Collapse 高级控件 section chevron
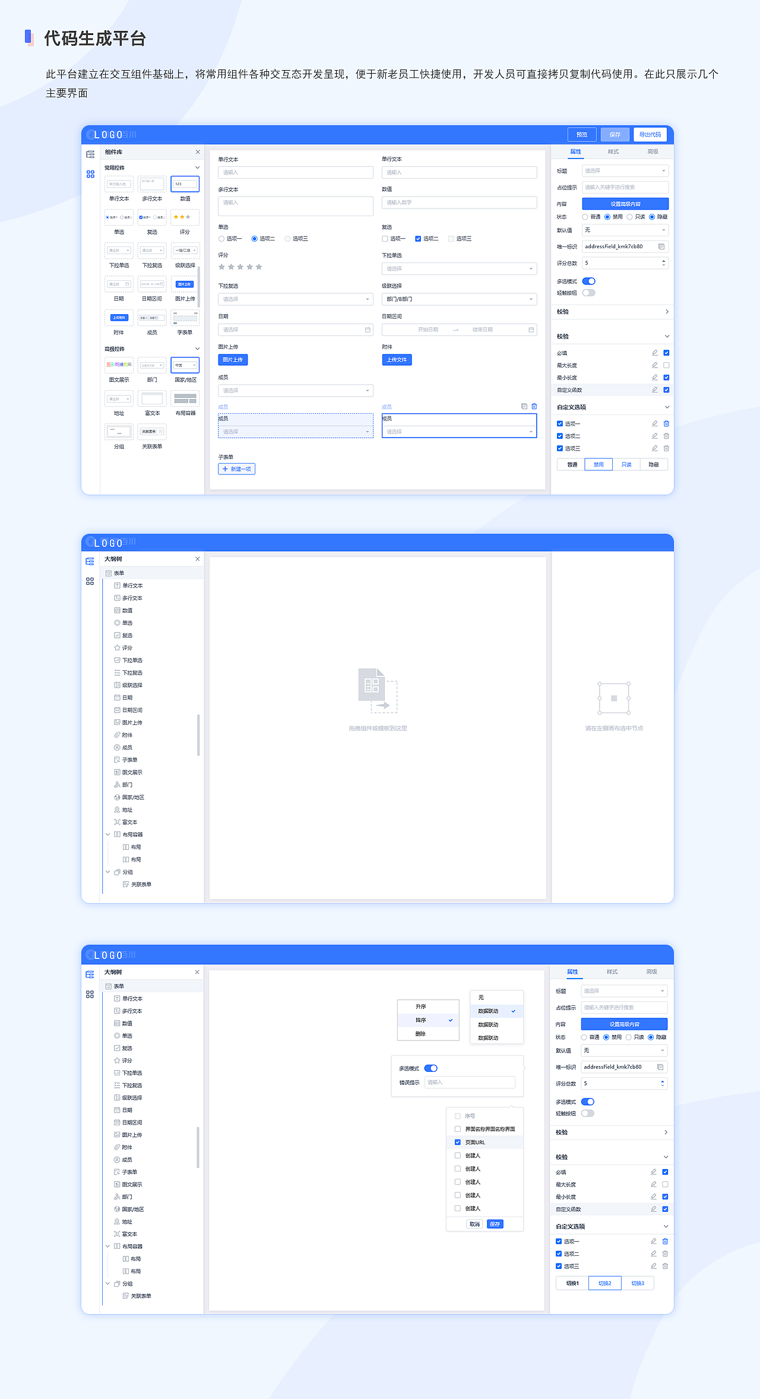 pyautogui.click(x=198, y=349)
